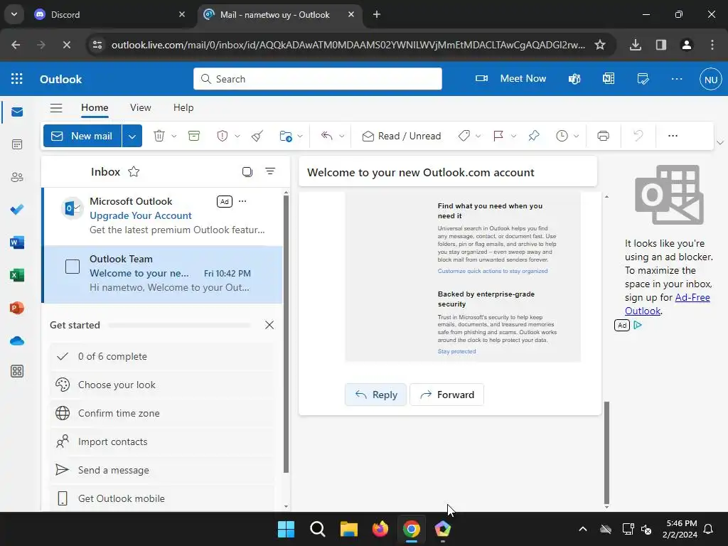Expand the Categorize dropdown arrow
Viewport: 728px width, 546px height.
point(478,136)
